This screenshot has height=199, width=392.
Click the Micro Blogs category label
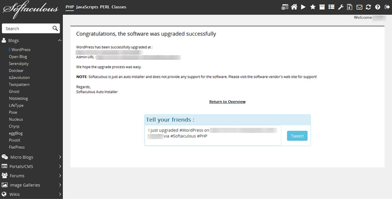22,157
